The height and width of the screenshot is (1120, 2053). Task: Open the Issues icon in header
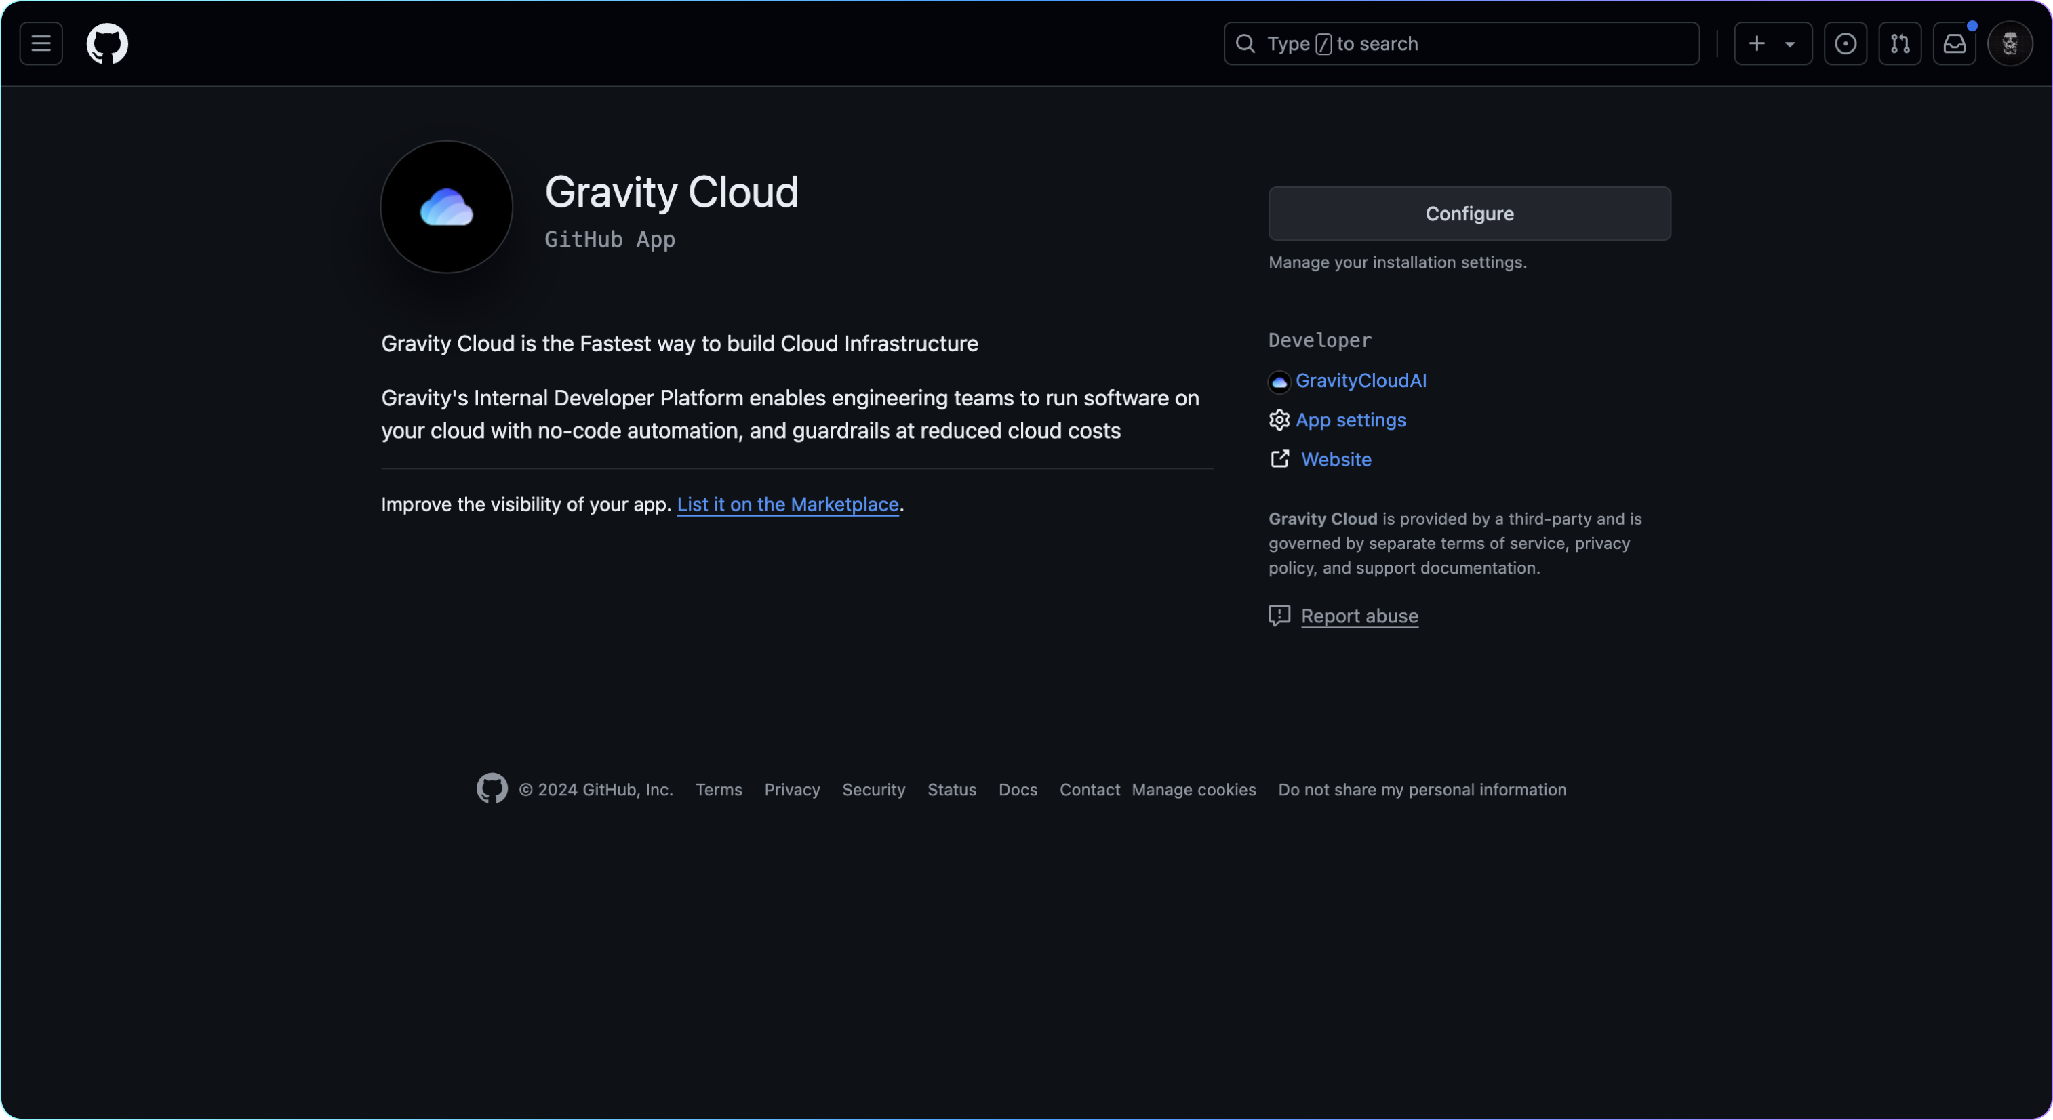1845,44
